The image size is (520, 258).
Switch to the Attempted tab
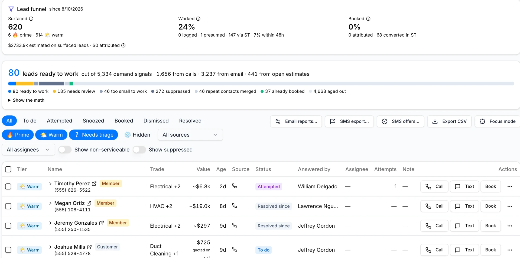click(x=60, y=121)
